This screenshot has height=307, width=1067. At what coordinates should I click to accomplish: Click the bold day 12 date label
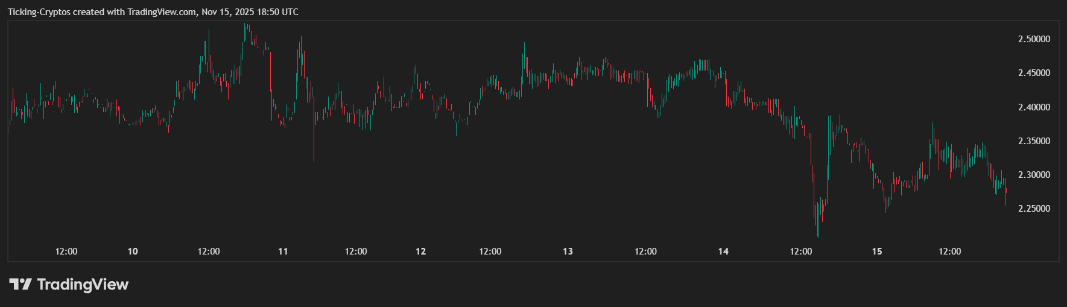[420, 252]
